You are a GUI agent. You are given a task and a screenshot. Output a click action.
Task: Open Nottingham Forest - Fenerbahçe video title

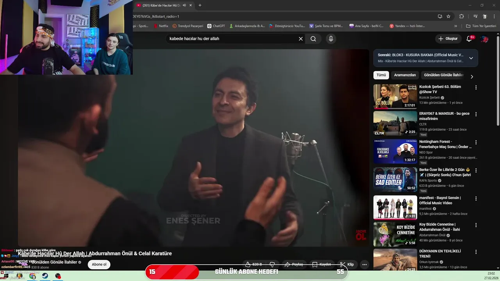pyautogui.click(x=445, y=144)
